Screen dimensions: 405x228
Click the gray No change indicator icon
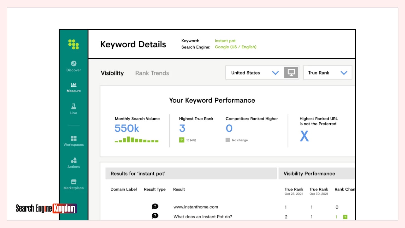(x=228, y=140)
